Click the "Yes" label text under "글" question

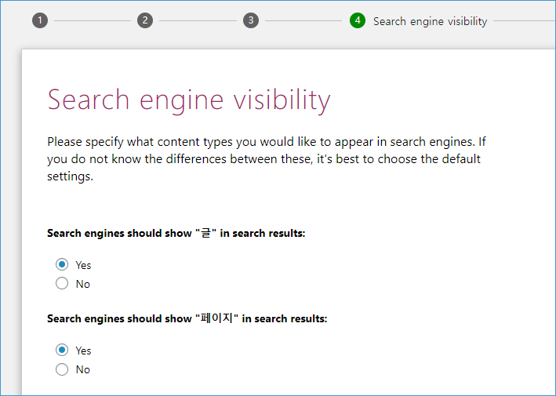coord(83,265)
